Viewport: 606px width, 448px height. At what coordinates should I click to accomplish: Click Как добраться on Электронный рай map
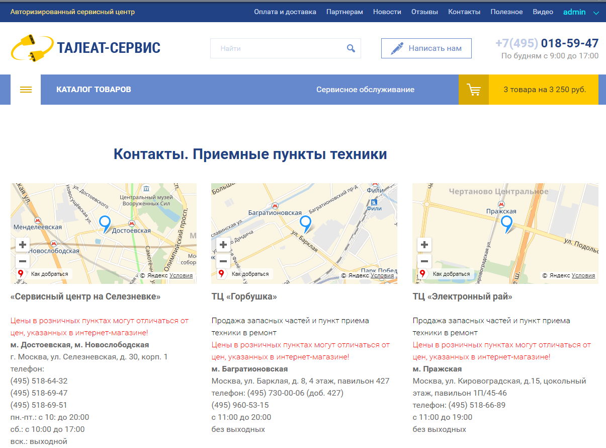click(446, 274)
